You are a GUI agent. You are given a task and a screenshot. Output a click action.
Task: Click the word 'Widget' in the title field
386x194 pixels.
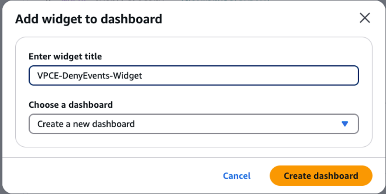[129, 76]
